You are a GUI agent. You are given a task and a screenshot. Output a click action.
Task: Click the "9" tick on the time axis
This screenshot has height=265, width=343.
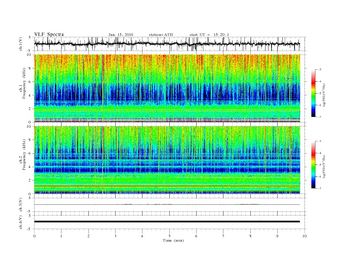277,236
